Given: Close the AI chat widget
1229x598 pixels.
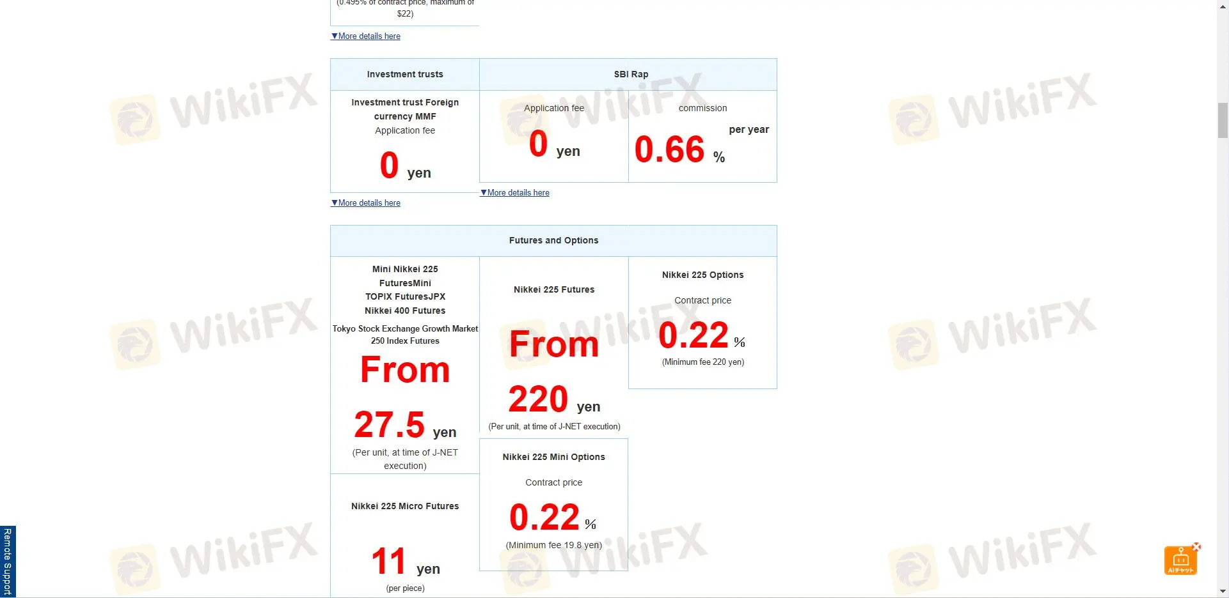Looking at the screenshot, I should pyautogui.click(x=1196, y=547).
